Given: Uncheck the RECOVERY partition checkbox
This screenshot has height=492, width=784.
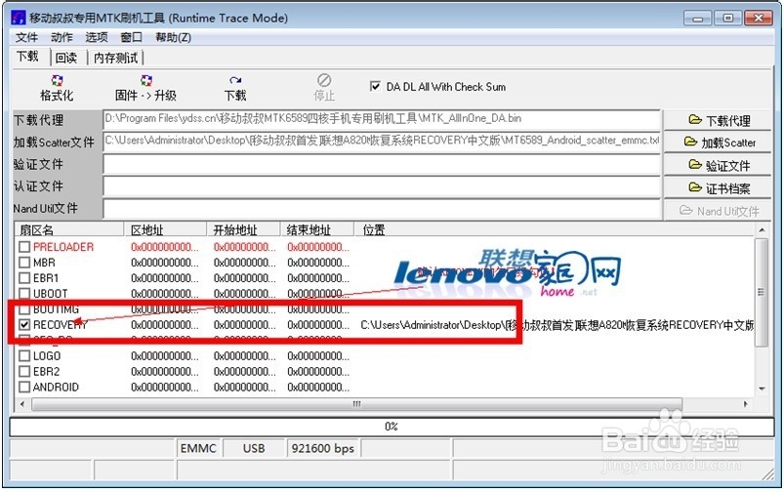Looking at the screenshot, I should click(24, 324).
